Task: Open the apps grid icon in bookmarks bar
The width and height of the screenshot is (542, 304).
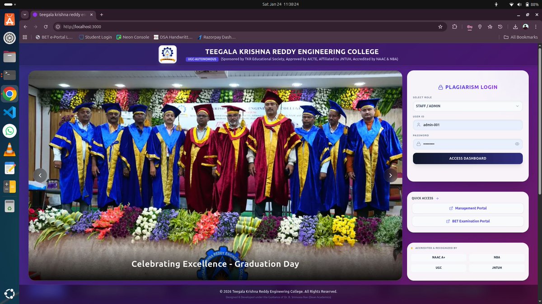Action: point(25,37)
